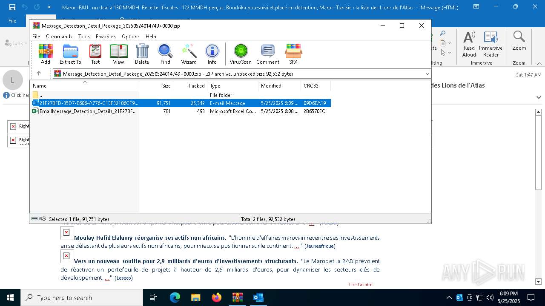Show archive Info
The width and height of the screenshot is (545, 306).
point(212,54)
